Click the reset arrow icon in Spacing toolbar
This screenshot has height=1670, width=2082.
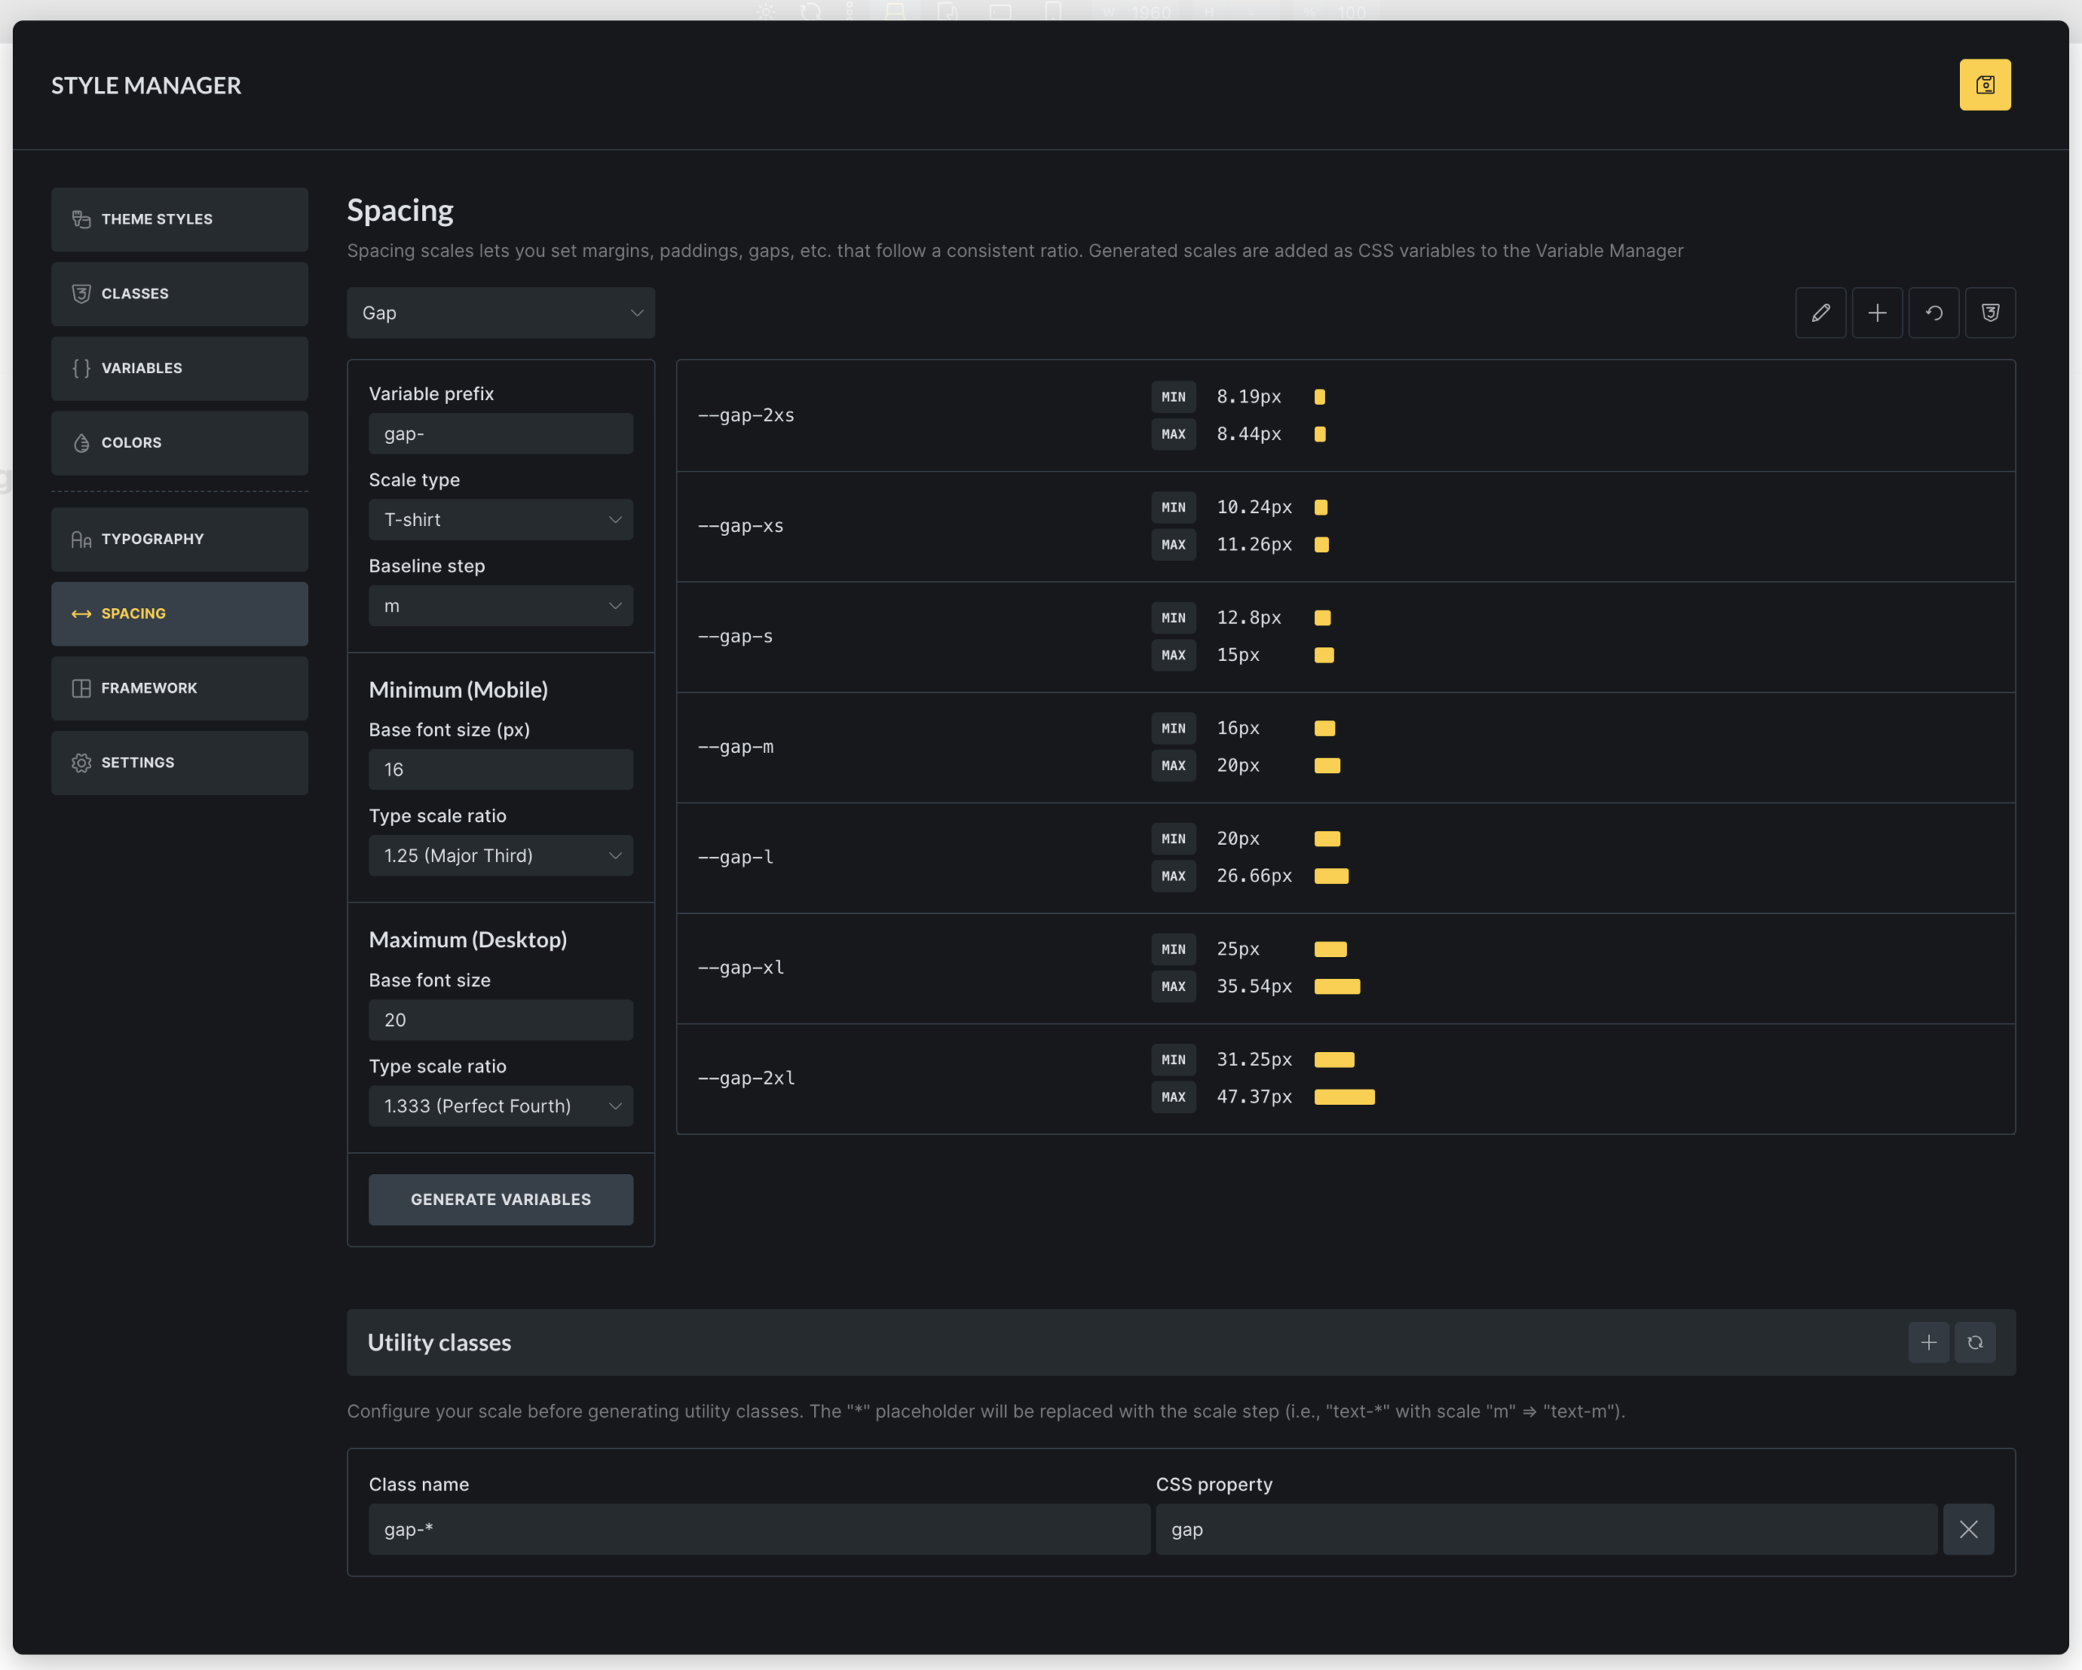(x=1933, y=313)
